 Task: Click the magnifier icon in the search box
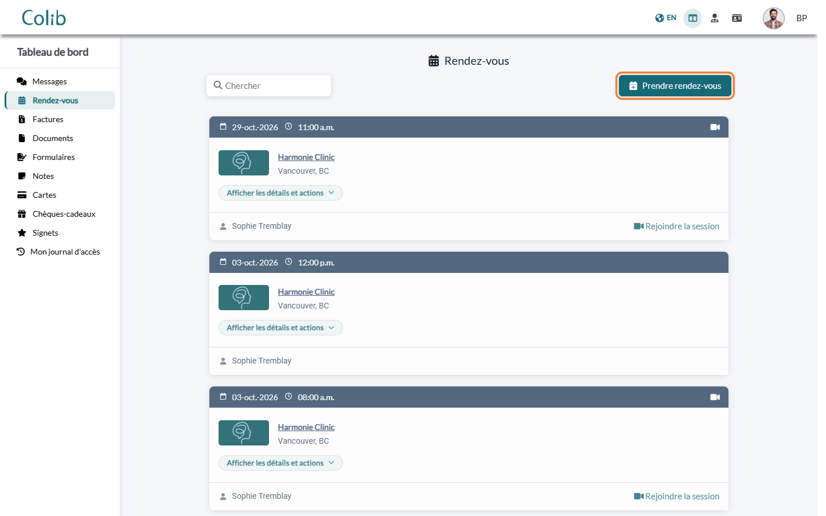(218, 85)
